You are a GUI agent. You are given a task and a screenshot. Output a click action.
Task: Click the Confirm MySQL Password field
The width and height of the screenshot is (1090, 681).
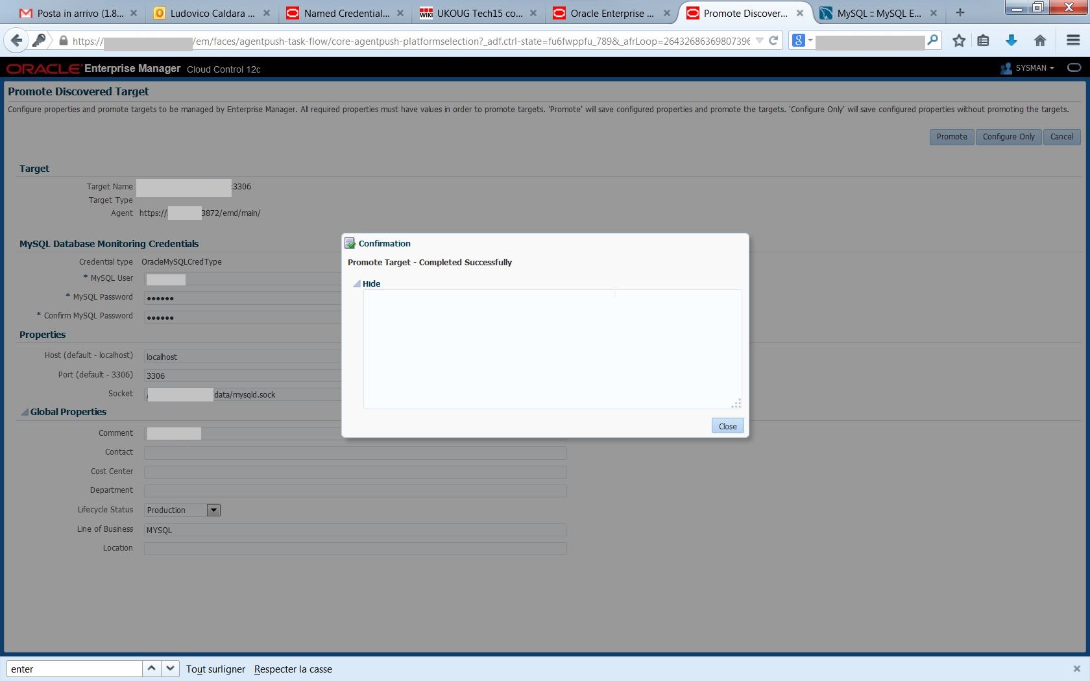click(243, 317)
